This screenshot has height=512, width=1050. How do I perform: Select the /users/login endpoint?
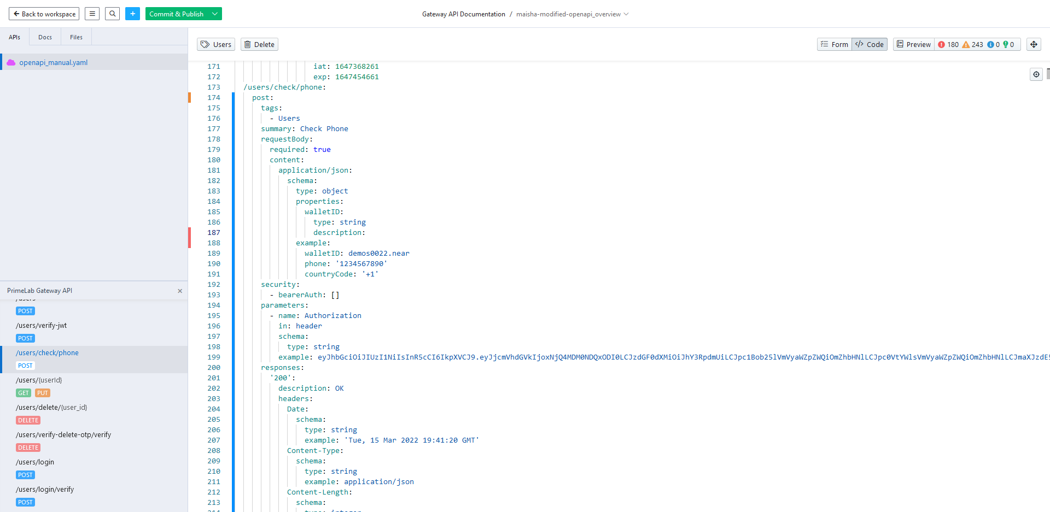point(35,462)
